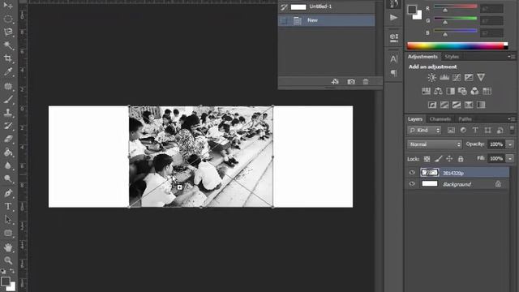Screen dimensions: 519x292
Task: Add Black & White adjustment
Action: 451,91
